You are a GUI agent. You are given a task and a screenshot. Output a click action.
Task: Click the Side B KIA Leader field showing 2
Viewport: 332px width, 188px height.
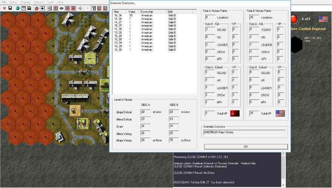pos(210,45)
